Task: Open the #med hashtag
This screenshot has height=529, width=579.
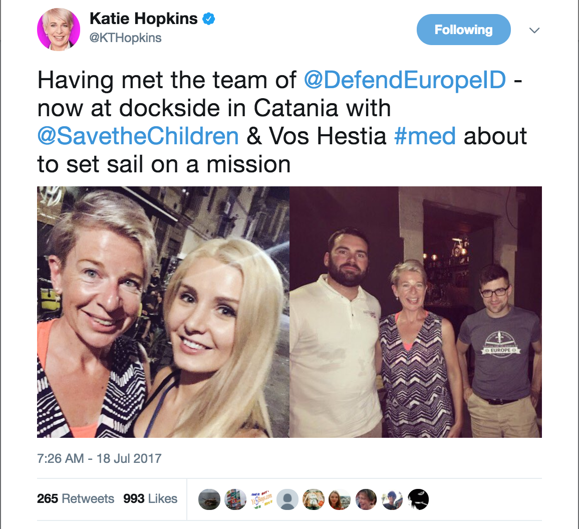Action: click(x=425, y=136)
